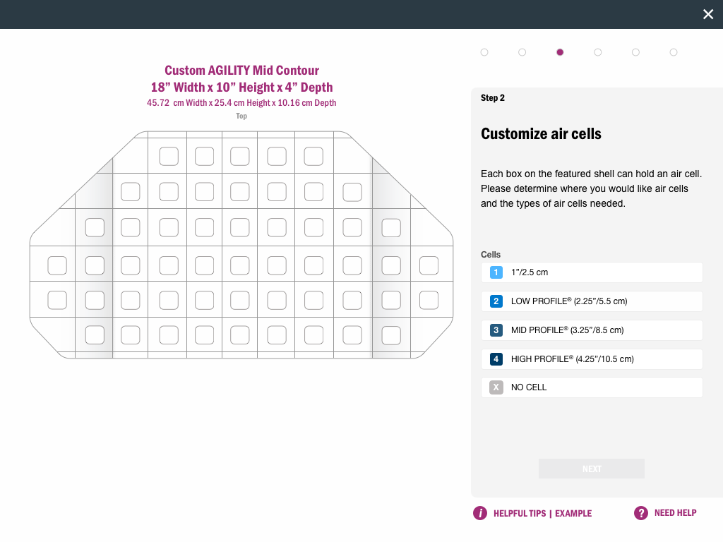The width and height of the screenshot is (723, 542).
Task: Click the NEED HELP link text
Action: 675,513
